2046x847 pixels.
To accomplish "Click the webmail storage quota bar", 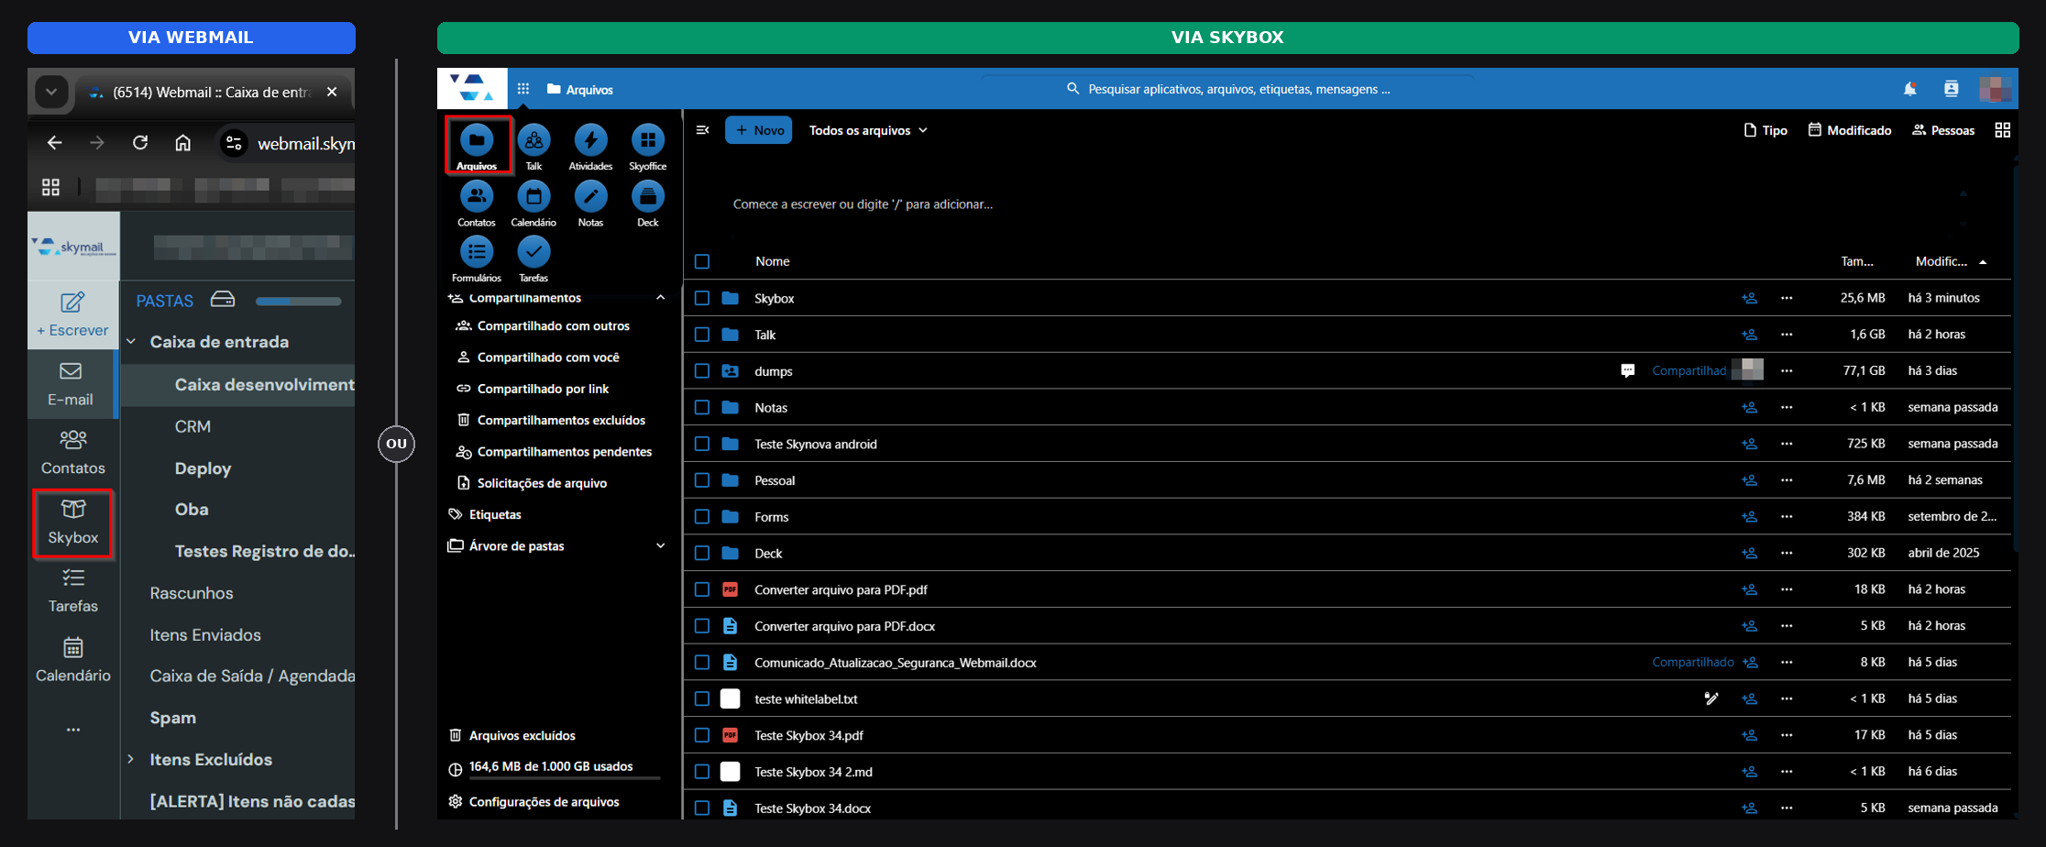I will click(298, 301).
